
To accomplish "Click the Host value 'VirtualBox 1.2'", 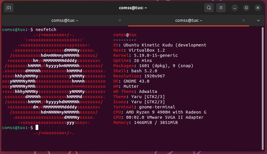I will tap(147, 50).
